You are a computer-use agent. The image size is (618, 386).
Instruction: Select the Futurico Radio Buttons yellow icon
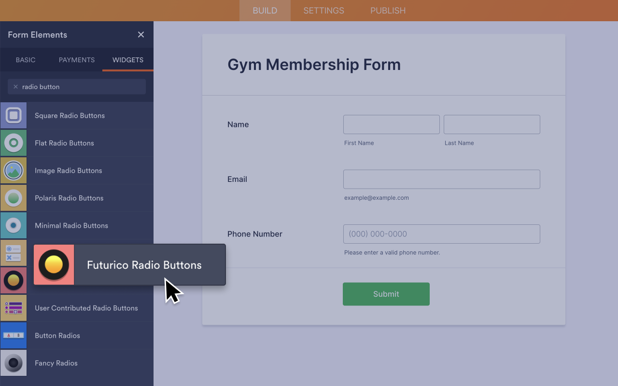[54, 264]
